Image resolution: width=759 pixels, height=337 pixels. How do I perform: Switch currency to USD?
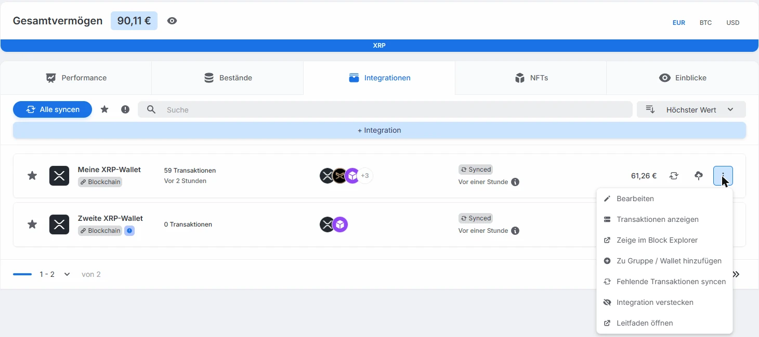pyautogui.click(x=732, y=23)
